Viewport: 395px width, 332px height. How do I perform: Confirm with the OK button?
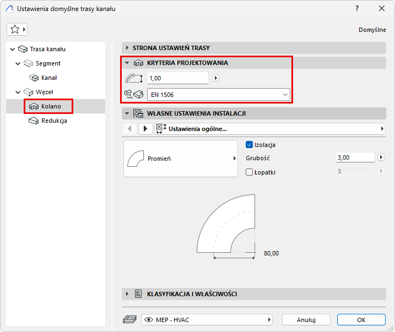point(361,320)
